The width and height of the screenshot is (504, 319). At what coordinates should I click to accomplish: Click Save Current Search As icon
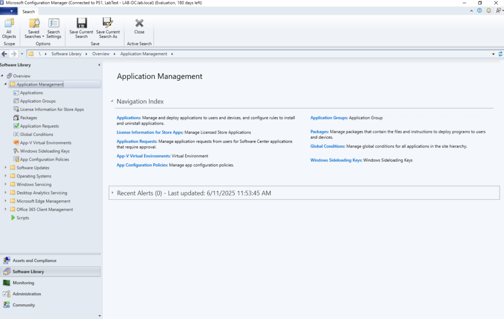pyautogui.click(x=108, y=24)
